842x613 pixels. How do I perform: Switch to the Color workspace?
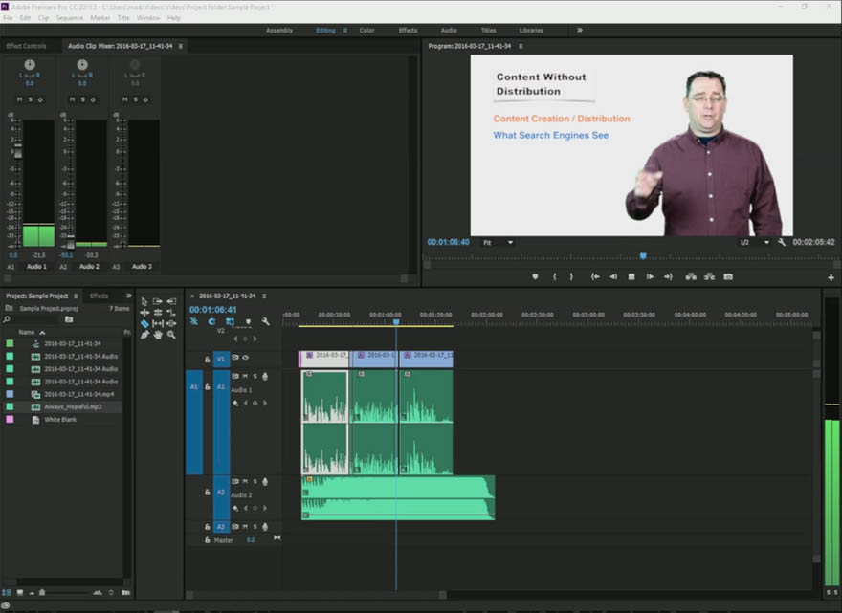[367, 30]
